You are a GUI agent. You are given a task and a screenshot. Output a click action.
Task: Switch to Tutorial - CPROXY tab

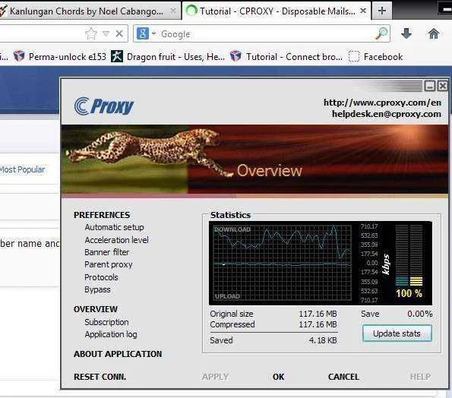[x=277, y=11]
